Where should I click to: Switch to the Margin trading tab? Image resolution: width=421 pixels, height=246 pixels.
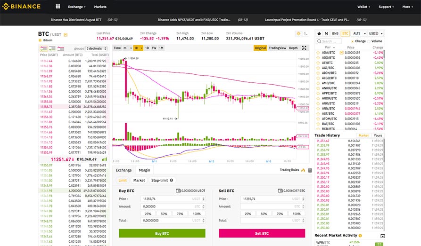[x=144, y=170]
